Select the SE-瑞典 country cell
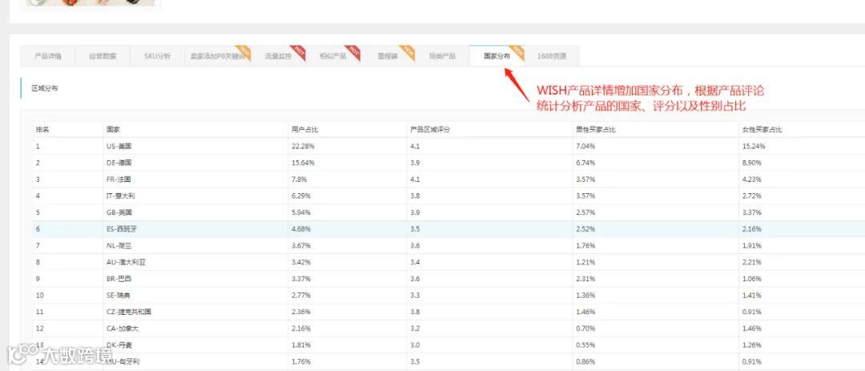Viewport: 865px width, 371px height. coord(119,296)
